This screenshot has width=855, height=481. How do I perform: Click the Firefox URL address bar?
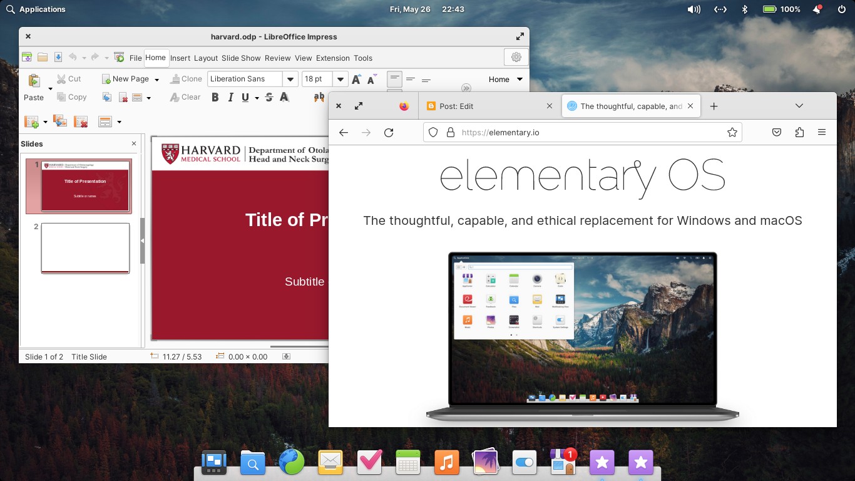583,132
